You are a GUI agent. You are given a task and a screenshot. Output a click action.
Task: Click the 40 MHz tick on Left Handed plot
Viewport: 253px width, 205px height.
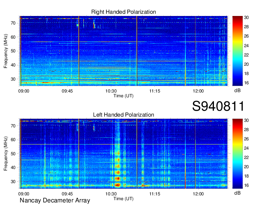(x=13, y=167)
